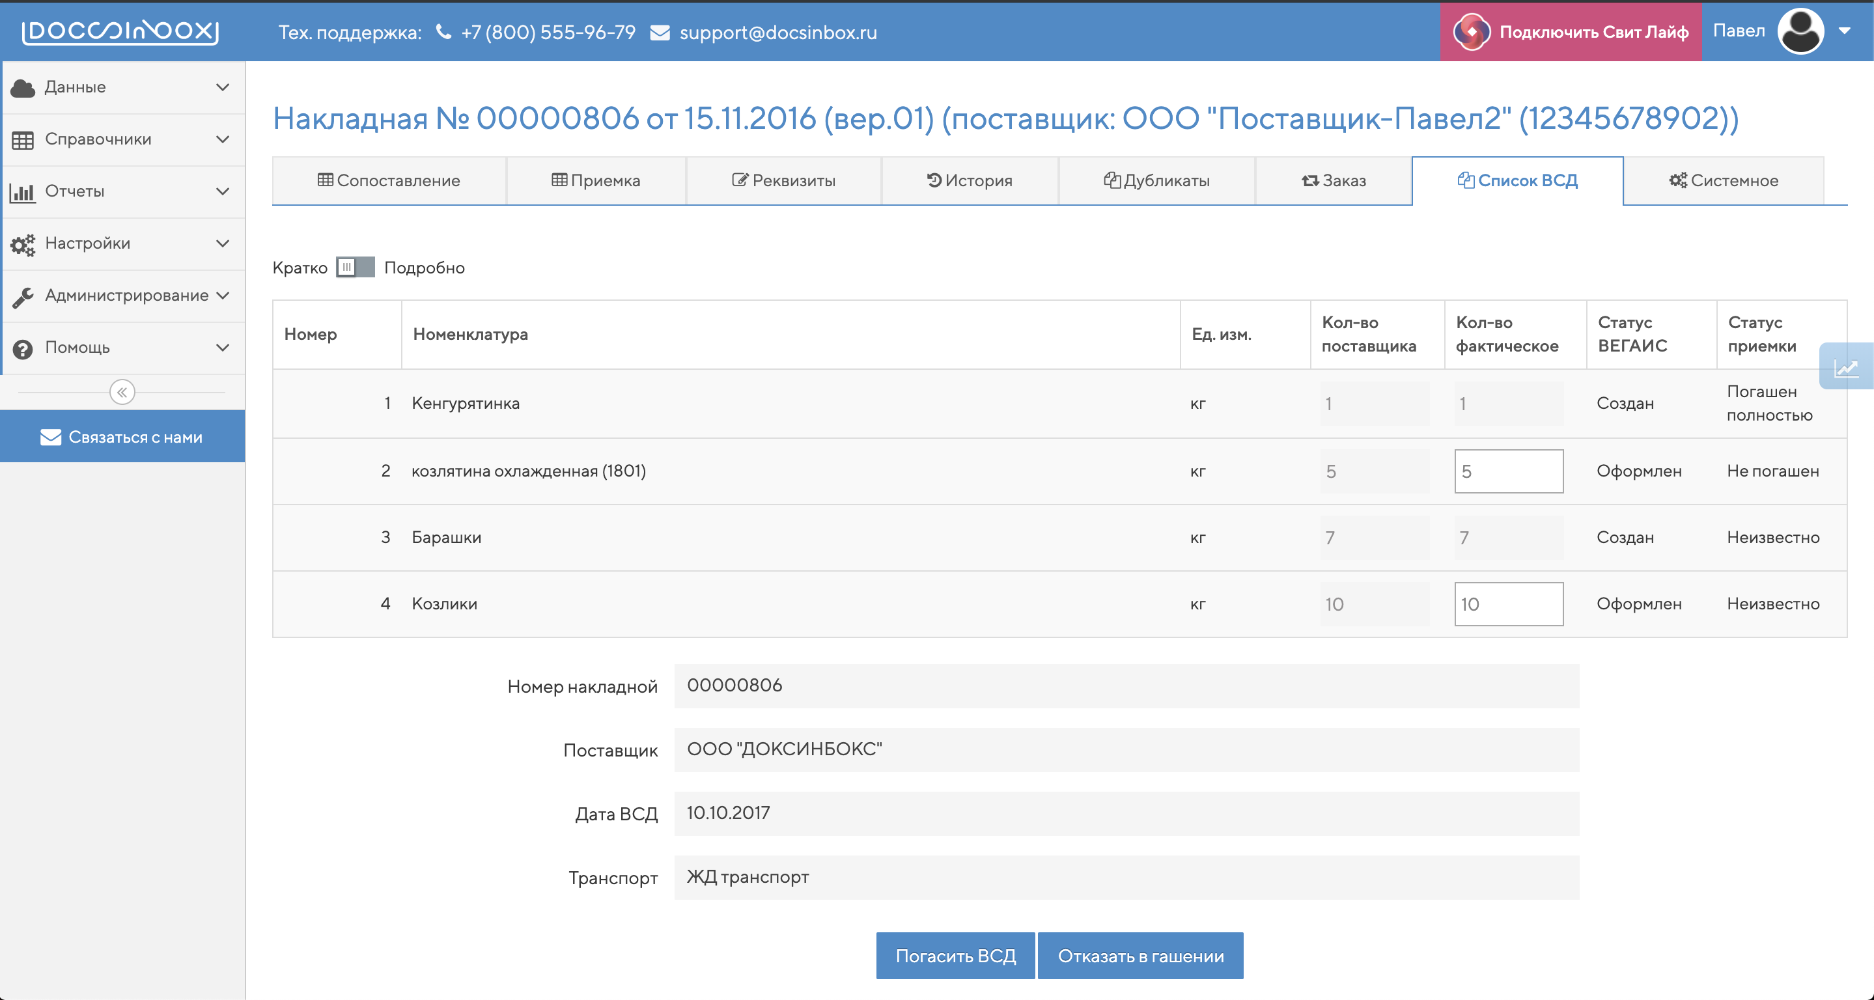The width and height of the screenshot is (1874, 1000).
Task: Open Справочники via the grid icon
Action: tap(23, 139)
